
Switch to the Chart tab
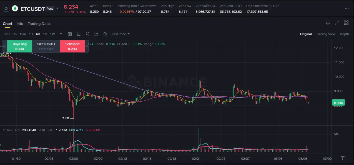click(x=7, y=24)
